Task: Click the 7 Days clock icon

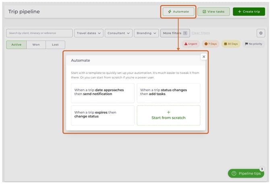Action: tap(206, 44)
